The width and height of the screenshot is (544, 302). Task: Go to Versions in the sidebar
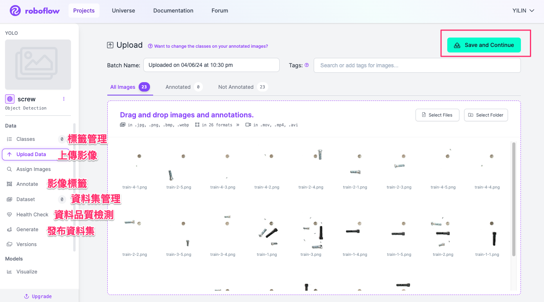pos(26,244)
